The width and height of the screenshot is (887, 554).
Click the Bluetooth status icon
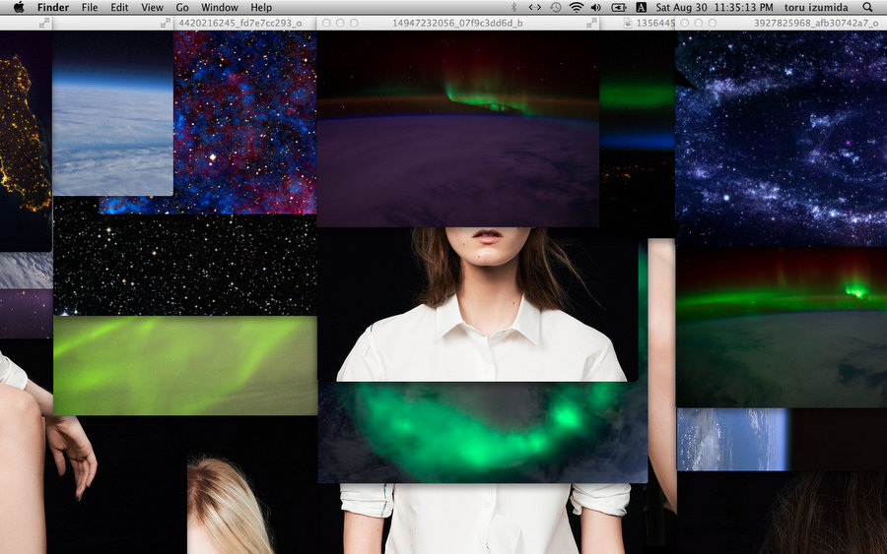tap(513, 7)
